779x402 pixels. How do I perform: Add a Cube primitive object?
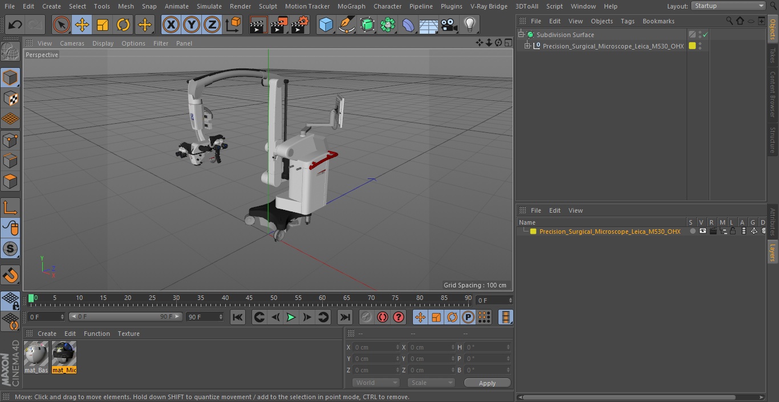(326, 25)
